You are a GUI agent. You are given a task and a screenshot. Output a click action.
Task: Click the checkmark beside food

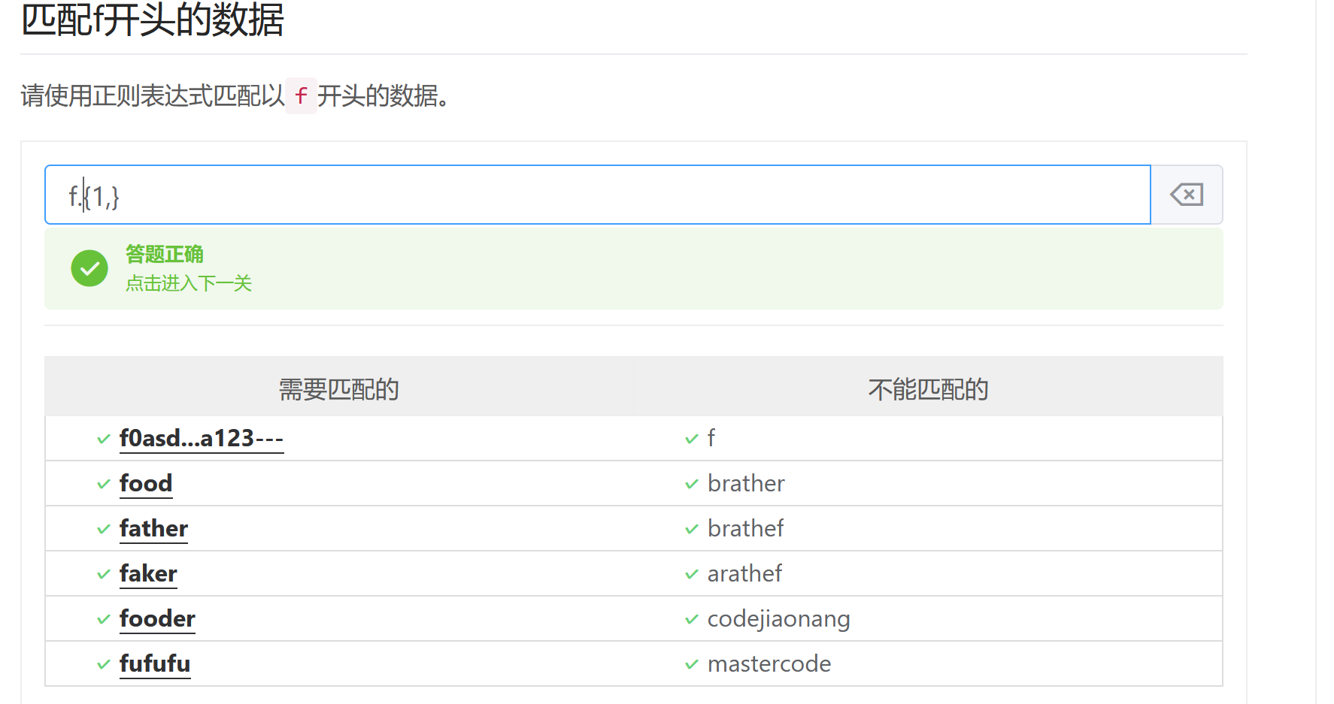[104, 484]
